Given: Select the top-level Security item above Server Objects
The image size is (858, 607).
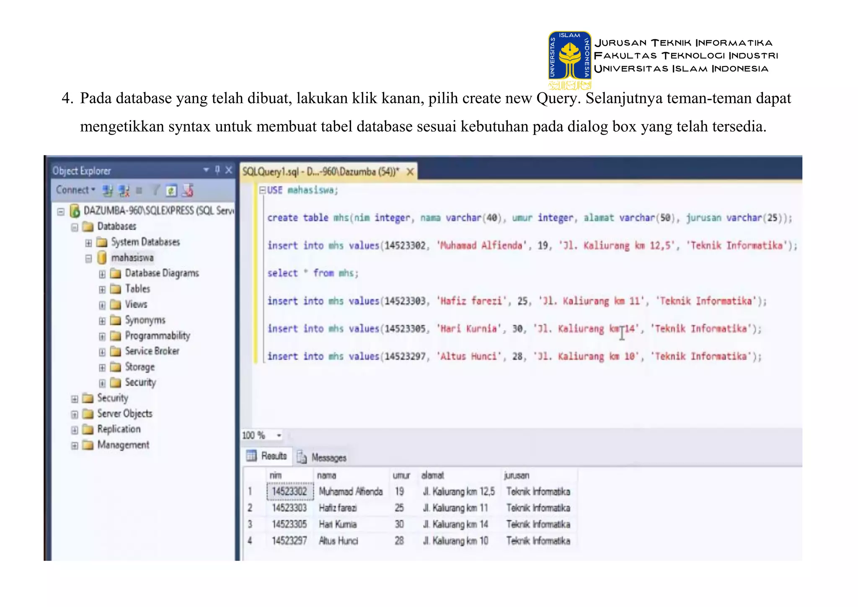Looking at the screenshot, I should pyautogui.click(x=113, y=398).
